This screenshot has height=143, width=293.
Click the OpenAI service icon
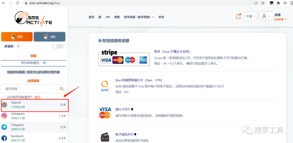click(5, 105)
